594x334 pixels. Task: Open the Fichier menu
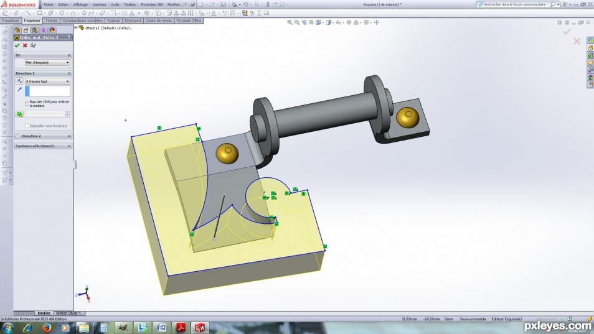(49, 4)
